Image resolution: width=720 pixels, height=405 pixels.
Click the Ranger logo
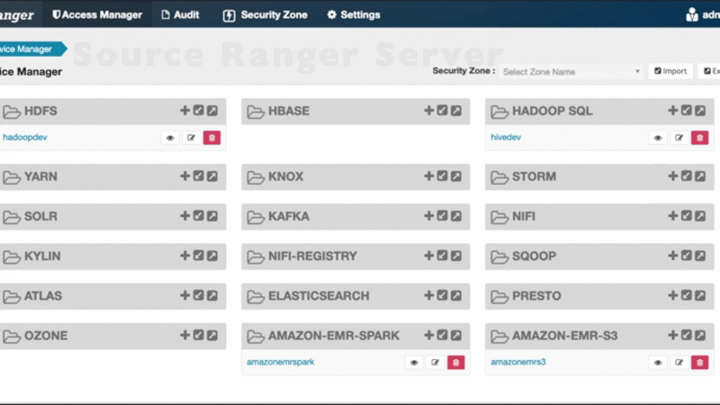[17, 15]
